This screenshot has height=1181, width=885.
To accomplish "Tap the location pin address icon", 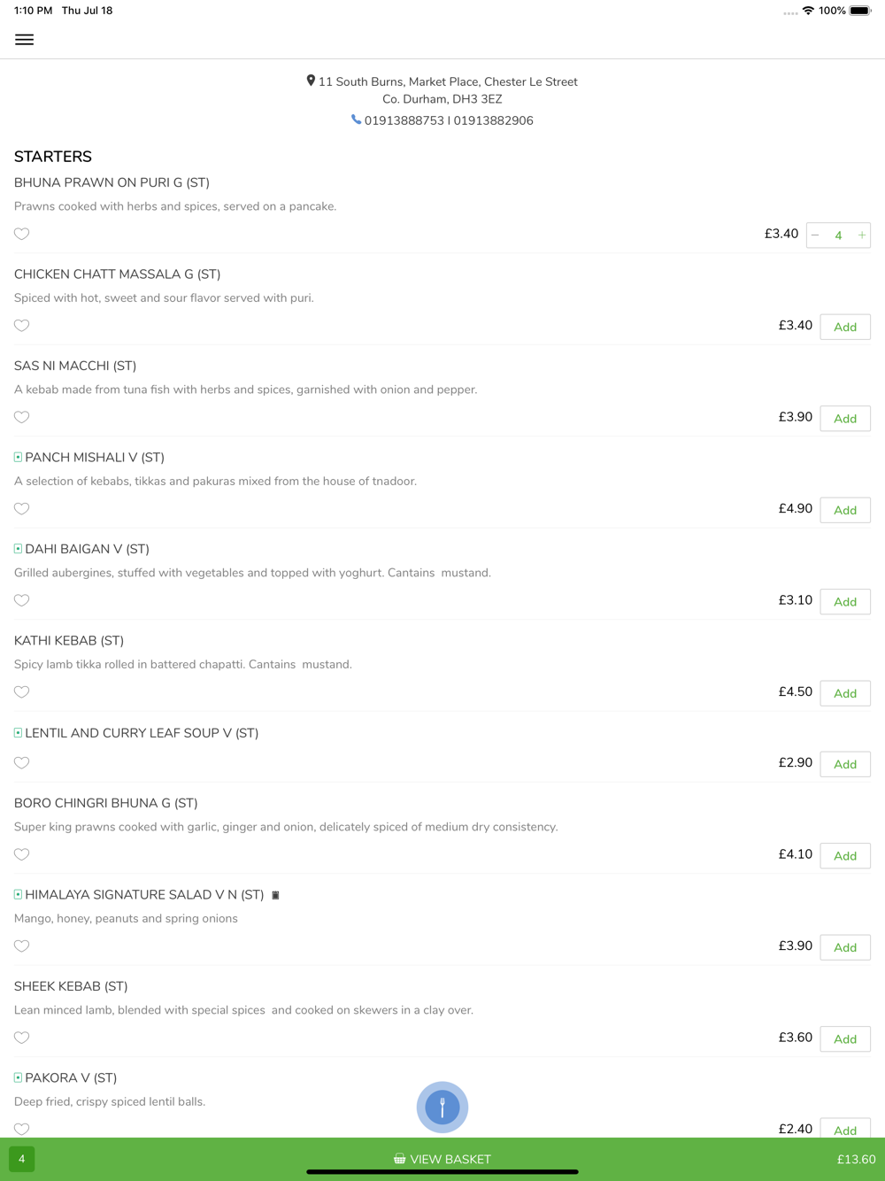I will click(311, 81).
